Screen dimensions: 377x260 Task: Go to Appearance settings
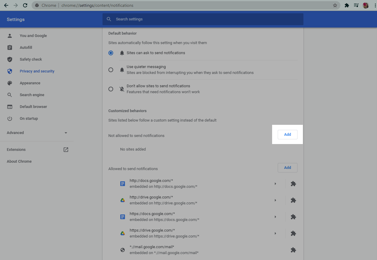pyautogui.click(x=30, y=83)
